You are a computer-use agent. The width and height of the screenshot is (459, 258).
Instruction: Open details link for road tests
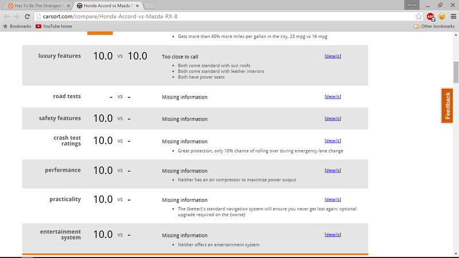333,96
